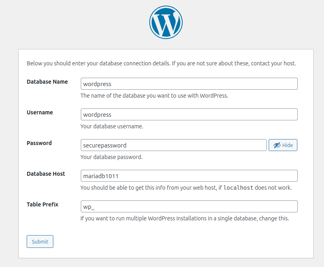
Task: Focus the Database Name input field
Action: tap(189, 84)
